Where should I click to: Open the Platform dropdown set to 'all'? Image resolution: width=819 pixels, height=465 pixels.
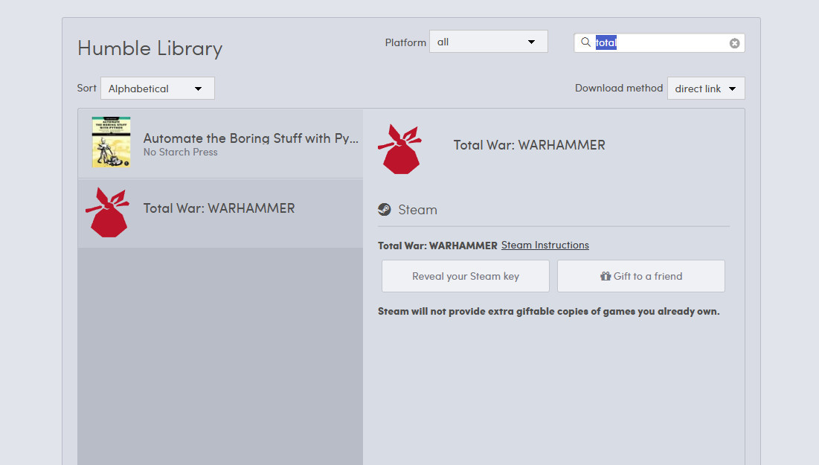pyautogui.click(x=489, y=42)
